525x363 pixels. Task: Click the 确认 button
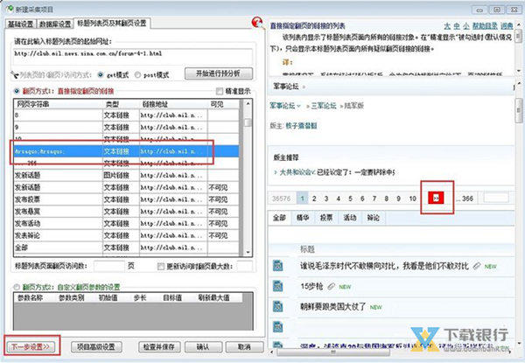coord(203,347)
